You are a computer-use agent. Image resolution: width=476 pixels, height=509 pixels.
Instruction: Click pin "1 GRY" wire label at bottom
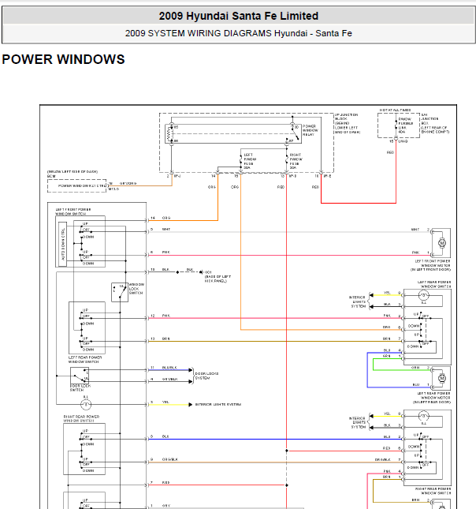click(160, 506)
